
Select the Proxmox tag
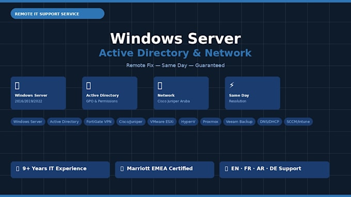(211, 121)
